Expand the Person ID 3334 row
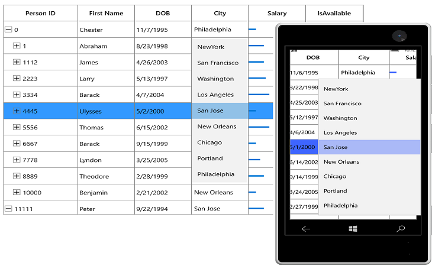The height and width of the screenshot is (266, 432). 17,95
